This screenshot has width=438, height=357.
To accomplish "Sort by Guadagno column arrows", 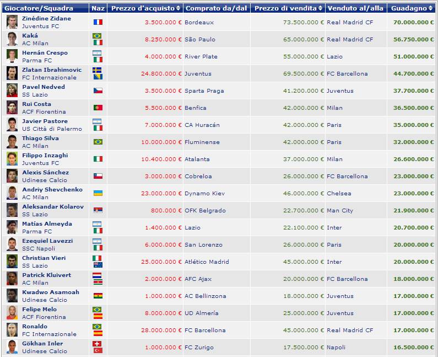I will tap(430, 8).
